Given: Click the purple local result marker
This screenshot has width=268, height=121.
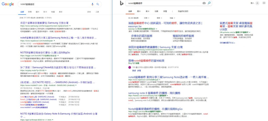Looking at the screenshot, I should pos(130,67).
